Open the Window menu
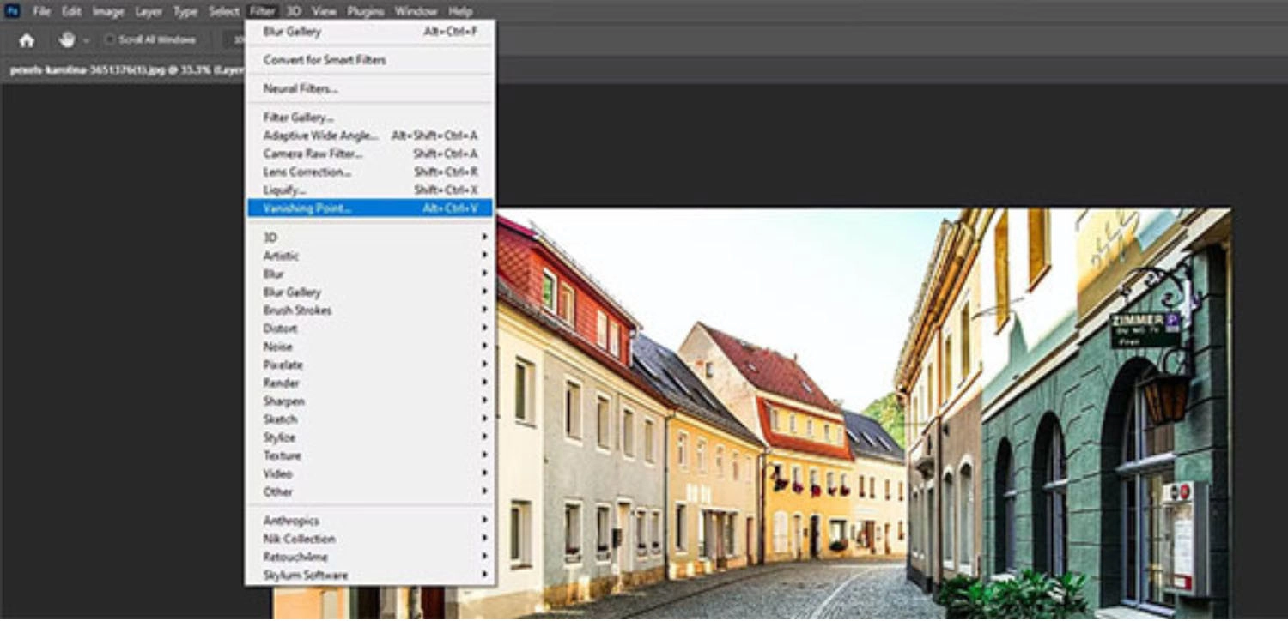 click(416, 11)
